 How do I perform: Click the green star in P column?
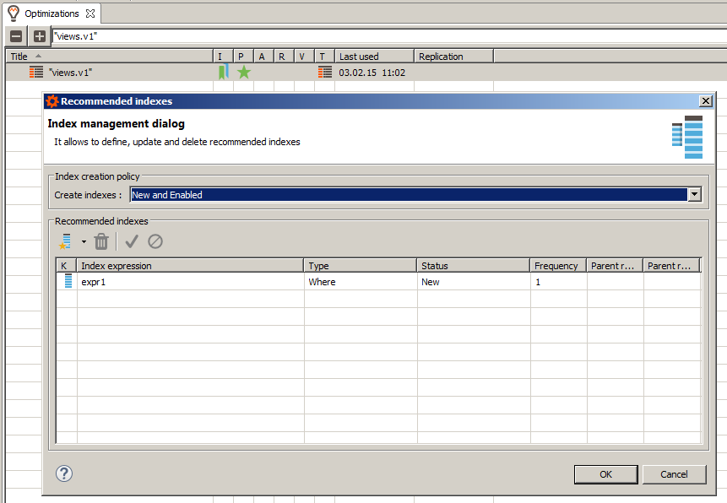pos(244,73)
